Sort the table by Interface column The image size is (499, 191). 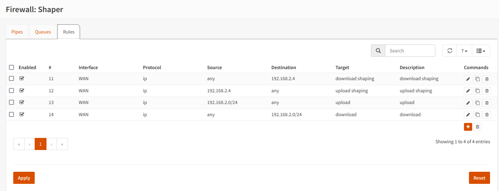click(x=88, y=67)
